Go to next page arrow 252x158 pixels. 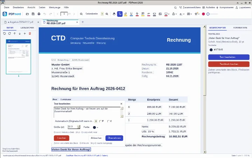pyautogui.click(x=74, y=14)
